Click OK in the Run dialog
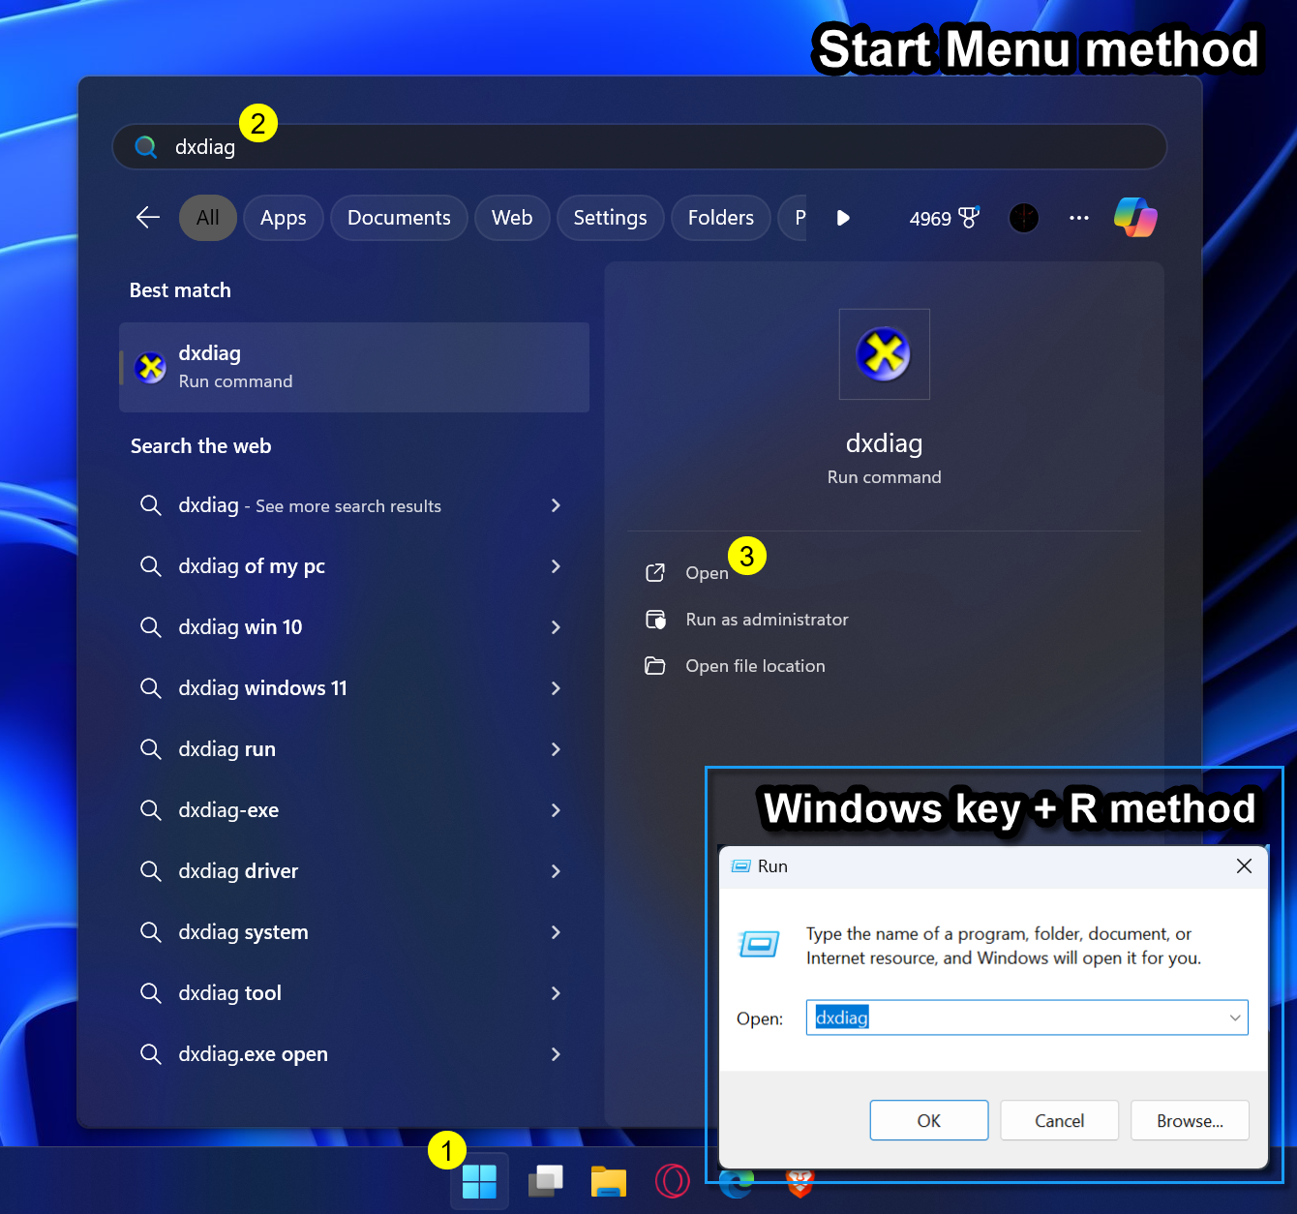Viewport: 1297px width, 1214px height. pyautogui.click(x=928, y=1120)
